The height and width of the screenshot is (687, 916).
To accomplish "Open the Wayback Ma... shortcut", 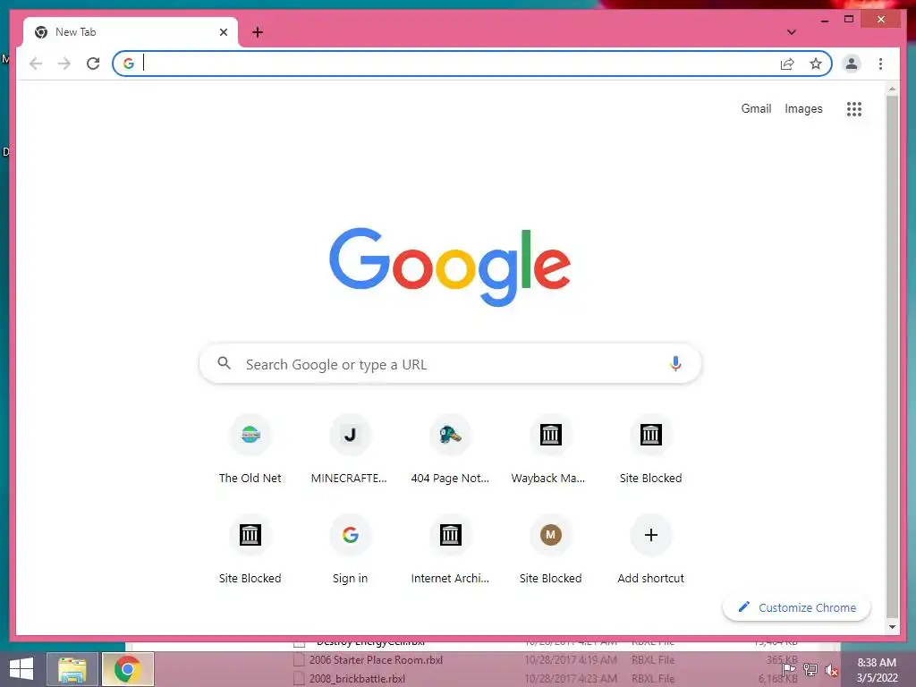I will (550, 450).
